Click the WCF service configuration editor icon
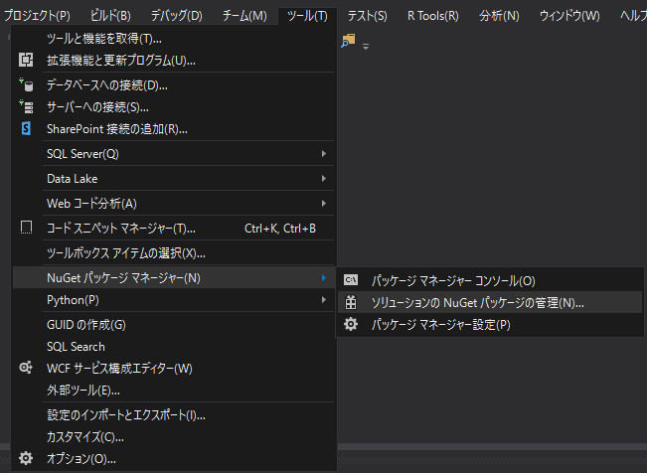The width and height of the screenshot is (647, 473). tap(26, 368)
